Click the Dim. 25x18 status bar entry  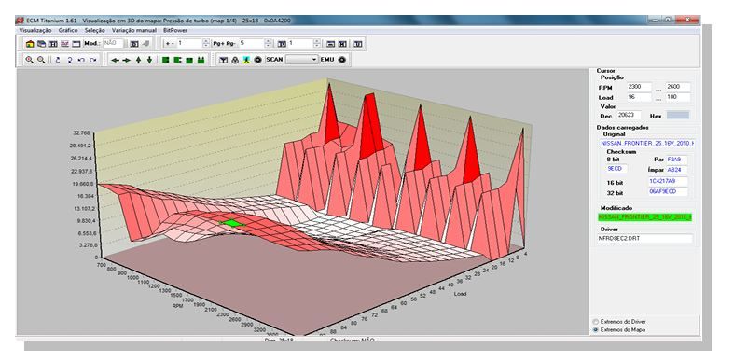coord(279,340)
